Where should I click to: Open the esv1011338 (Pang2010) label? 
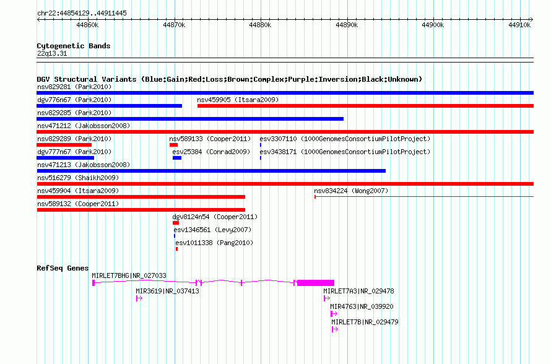click(214, 243)
